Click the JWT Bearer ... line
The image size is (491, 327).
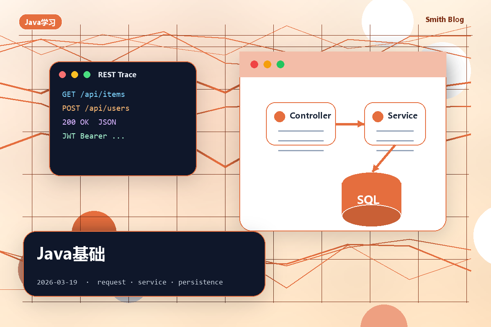pos(93,136)
